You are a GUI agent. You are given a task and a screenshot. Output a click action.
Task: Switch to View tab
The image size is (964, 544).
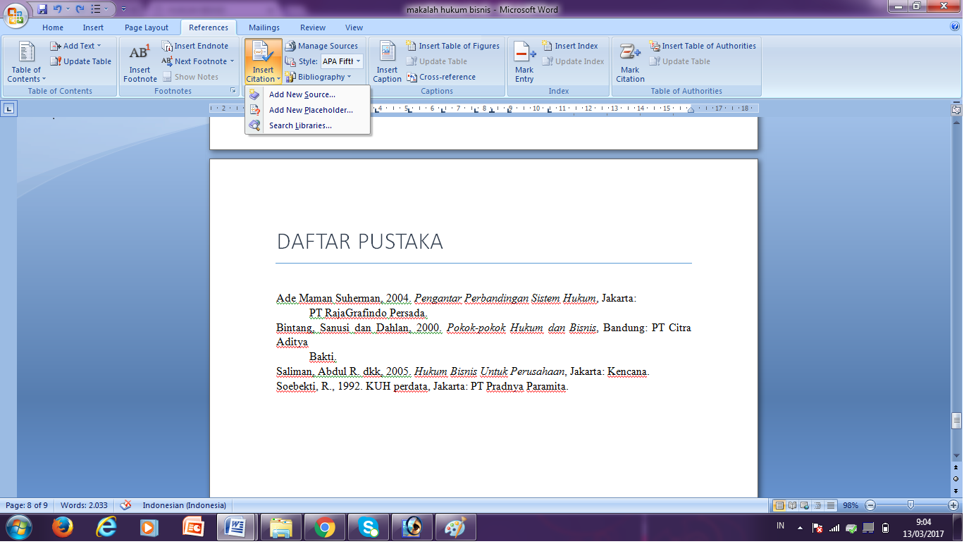[354, 27]
